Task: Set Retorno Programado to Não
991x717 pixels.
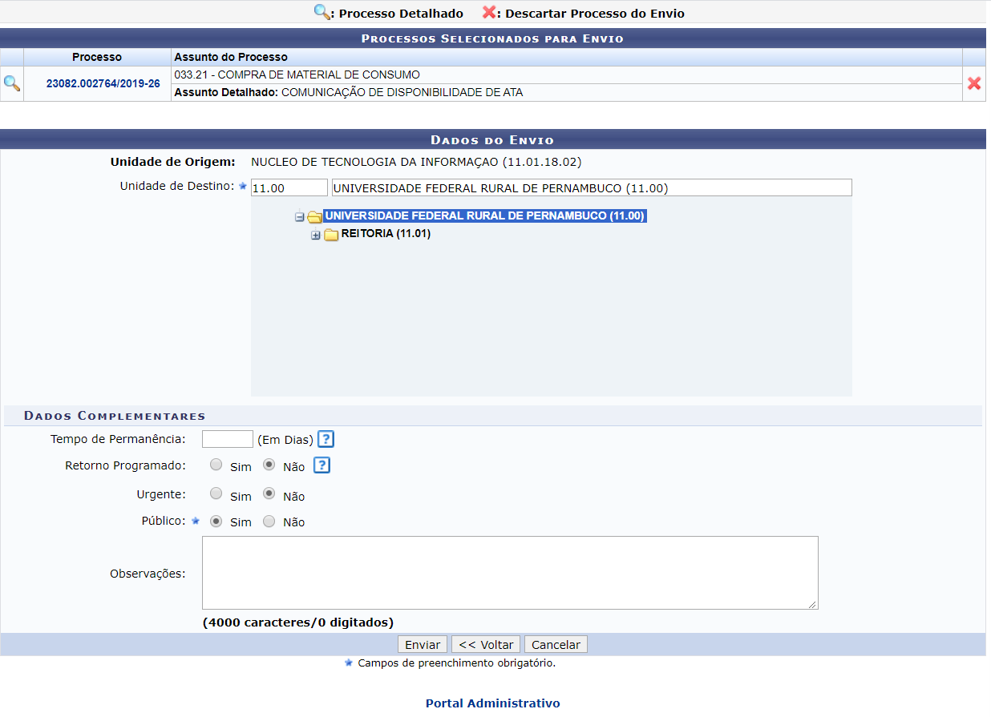Action: coord(269,465)
